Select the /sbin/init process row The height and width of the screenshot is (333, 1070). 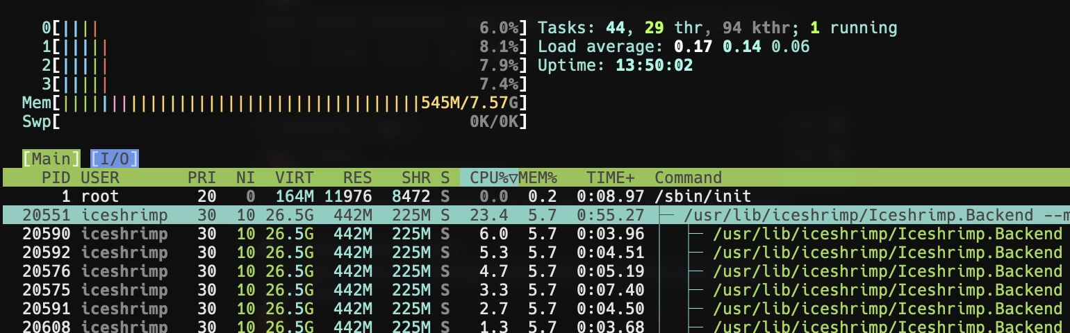coord(535,196)
